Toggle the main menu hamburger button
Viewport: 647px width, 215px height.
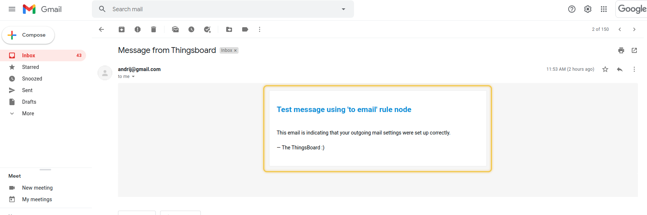pyautogui.click(x=12, y=9)
